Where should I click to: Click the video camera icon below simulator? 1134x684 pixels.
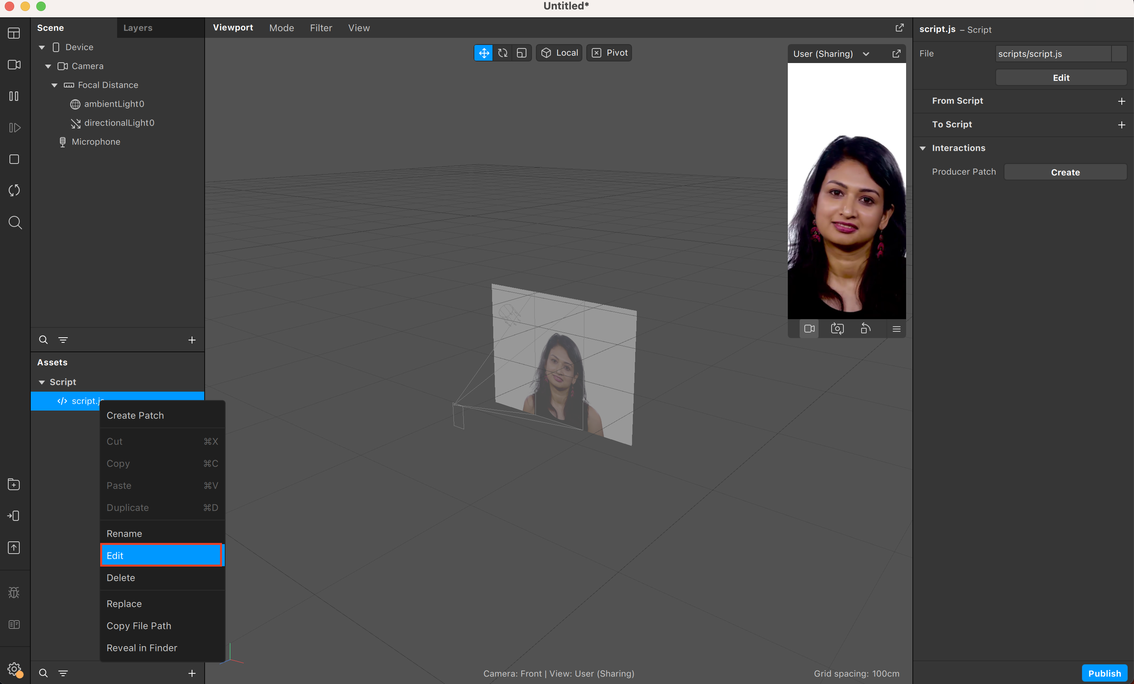[x=809, y=329]
